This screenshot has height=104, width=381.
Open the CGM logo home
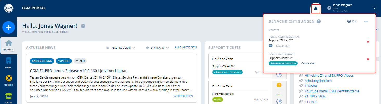(x=9, y=8)
